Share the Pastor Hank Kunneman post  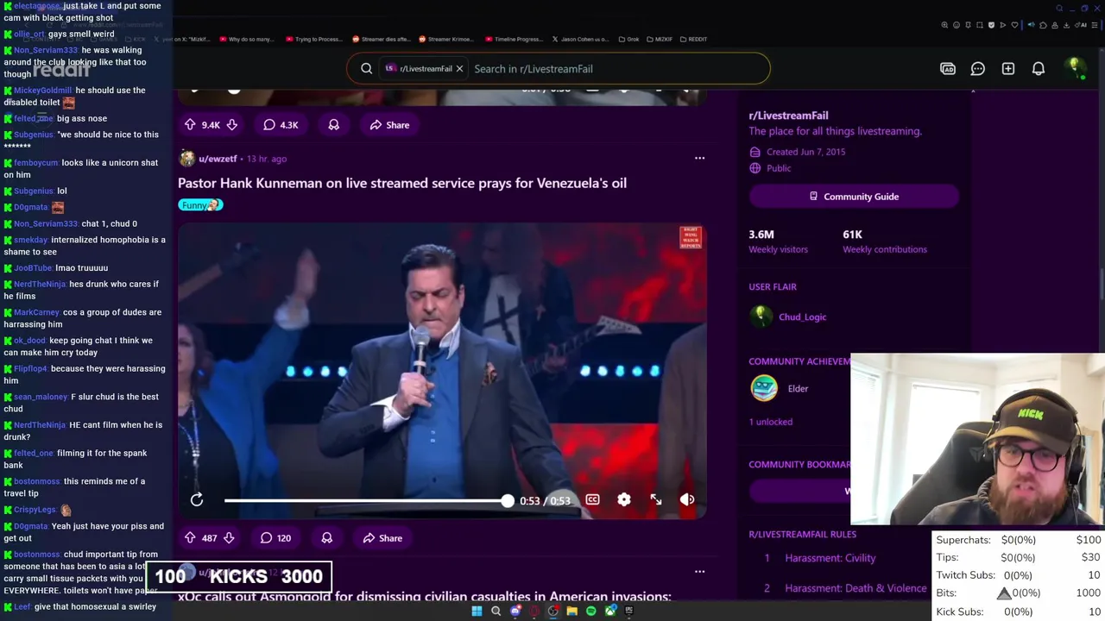pos(382,538)
